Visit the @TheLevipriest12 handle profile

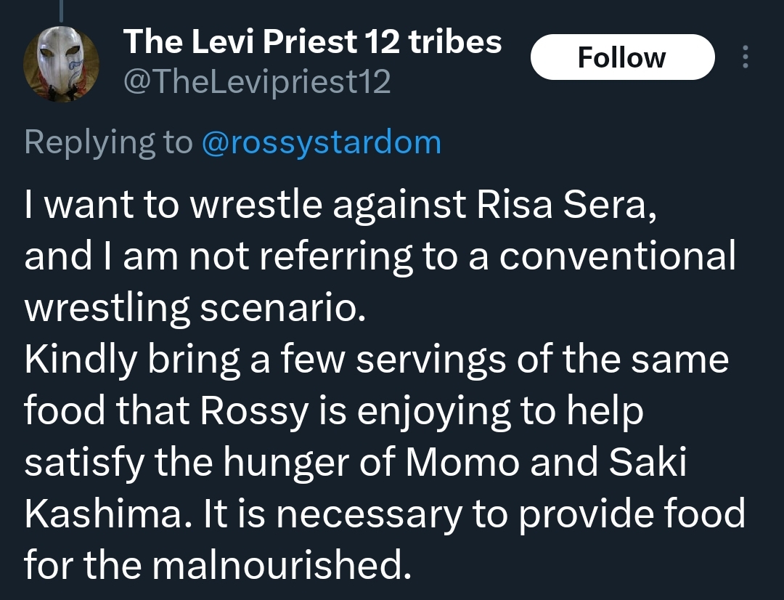pos(257,81)
